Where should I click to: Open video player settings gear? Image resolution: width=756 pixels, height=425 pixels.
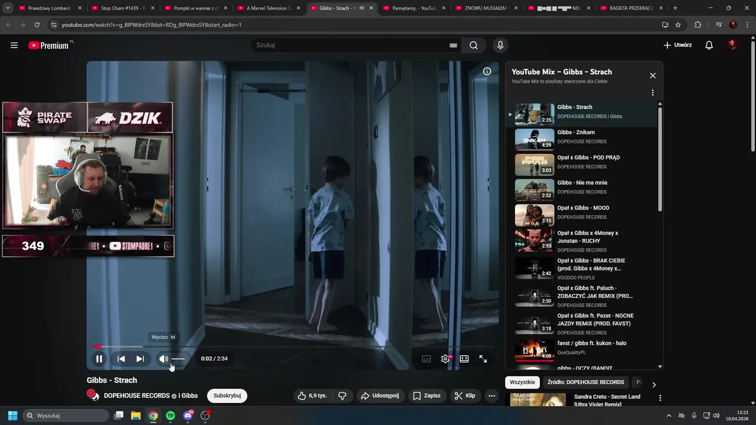445,359
